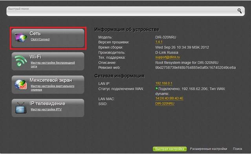This screenshot has width=251, height=154.
Task: Switch to the Быстрая настройка tab
Action: [x=170, y=149]
